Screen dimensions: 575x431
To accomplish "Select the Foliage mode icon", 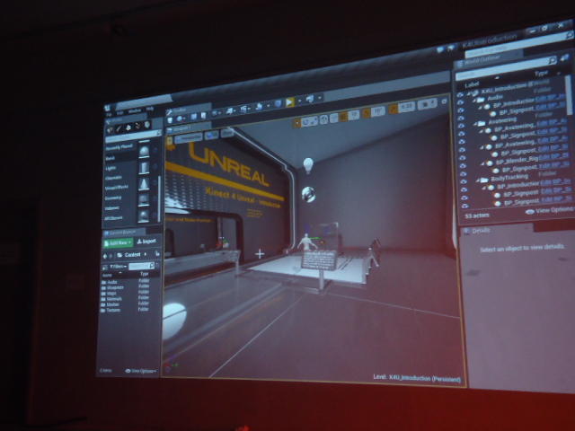I will [137, 126].
